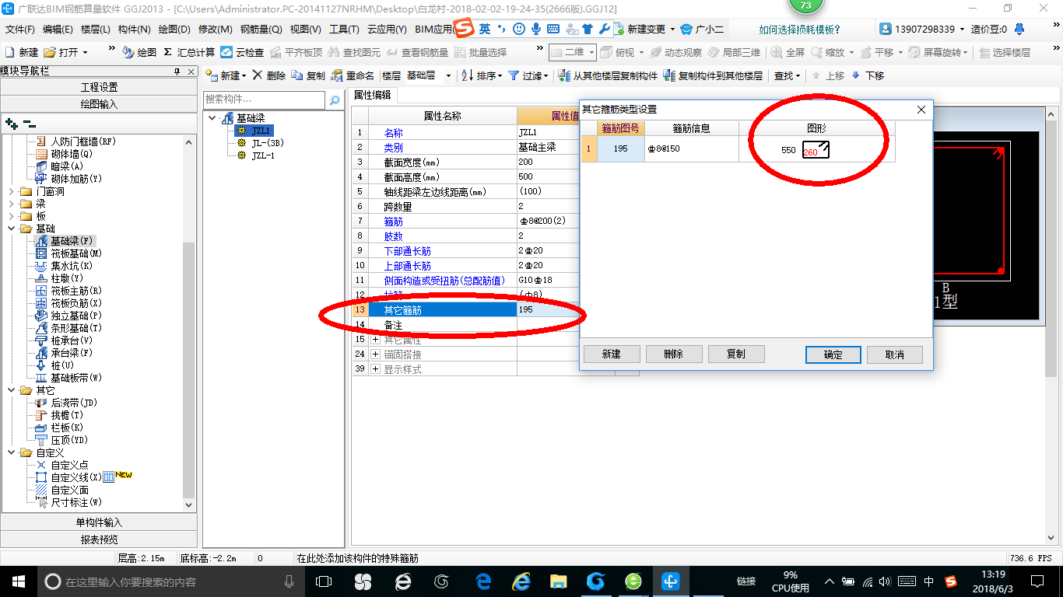Expand the 显示样式 property group

(x=376, y=369)
